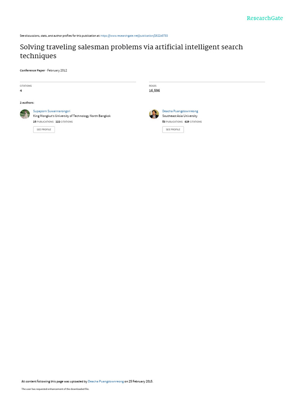Open Deacha Puangdownreong's author name link

(180, 111)
